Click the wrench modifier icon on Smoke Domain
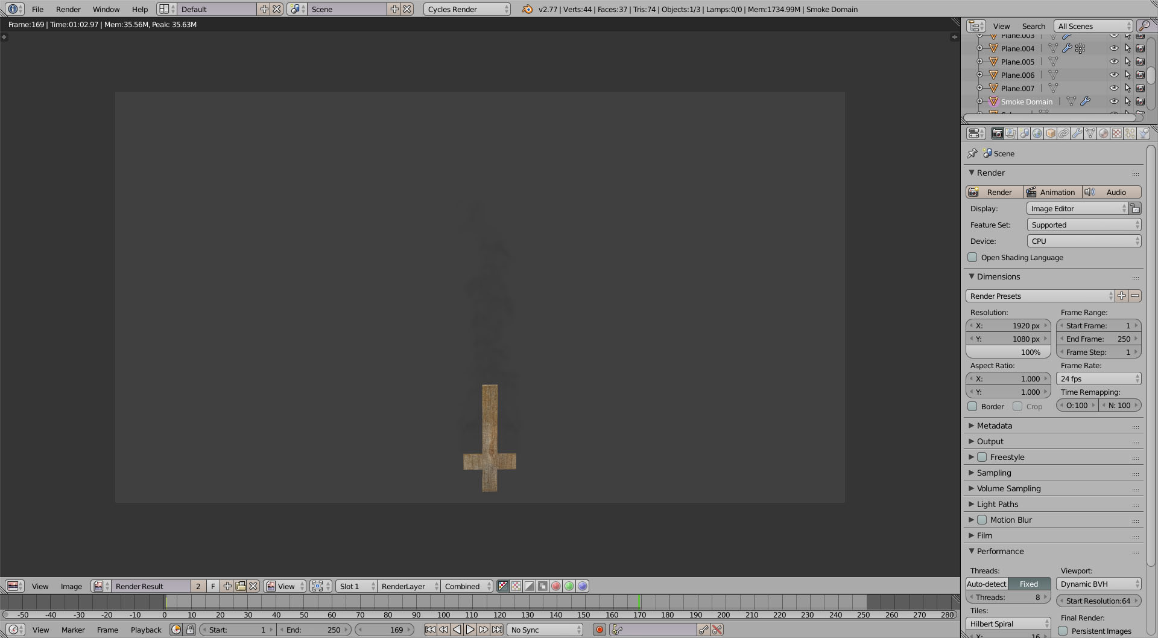The height and width of the screenshot is (638, 1158). pyautogui.click(x=1085, y=101)
